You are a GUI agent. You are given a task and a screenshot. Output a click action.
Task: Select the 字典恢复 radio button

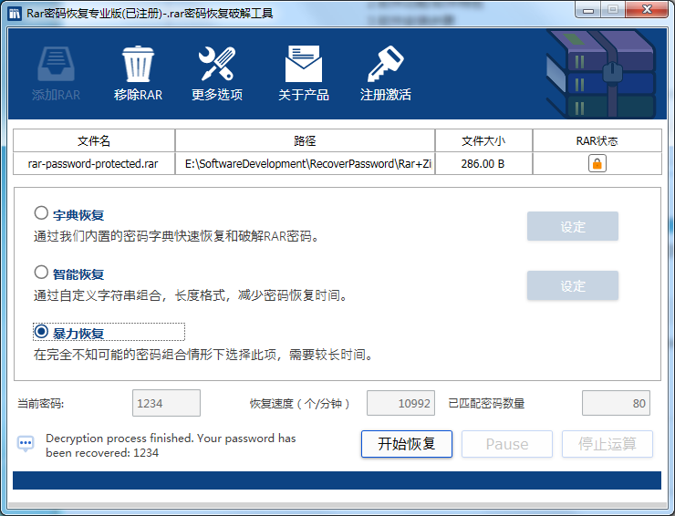pos(41,212)
